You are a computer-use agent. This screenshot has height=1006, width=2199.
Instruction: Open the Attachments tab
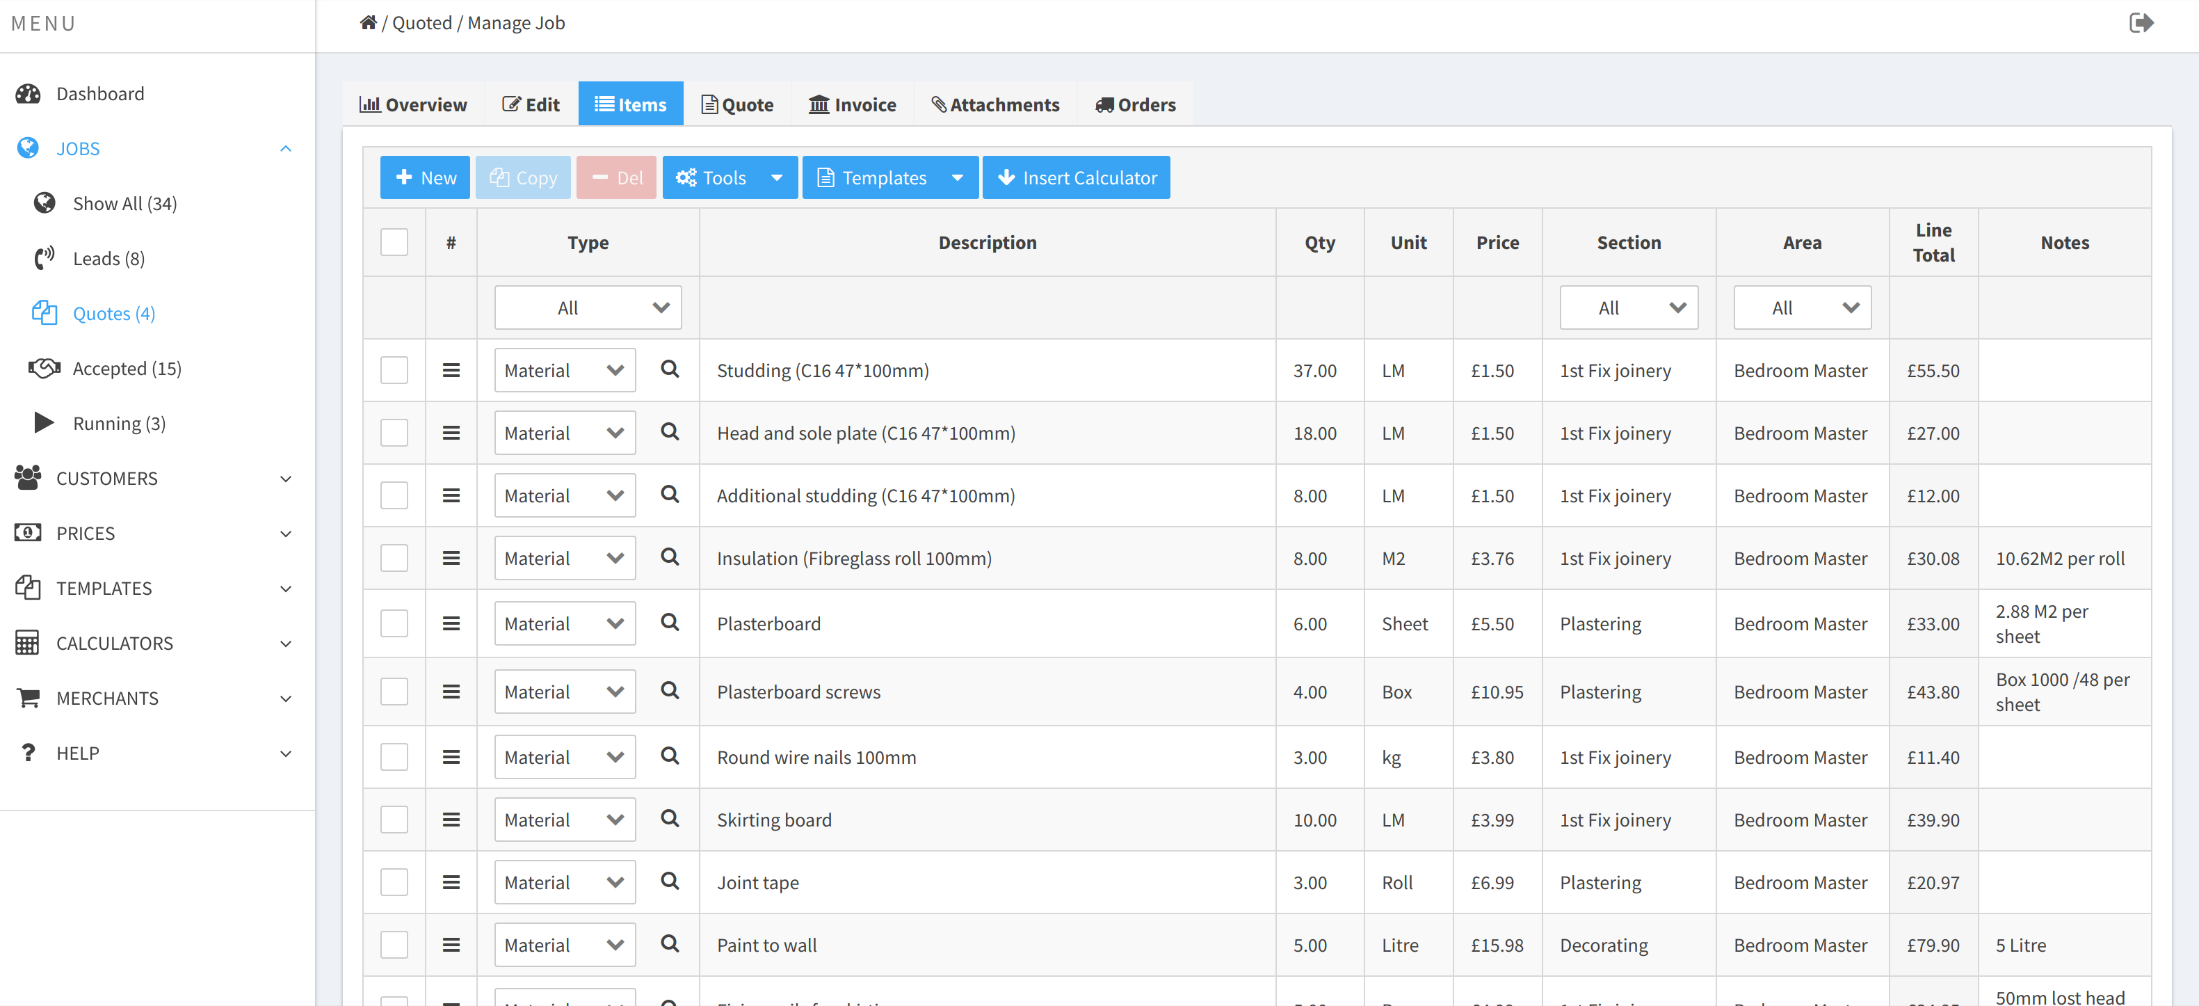[994, 104]
